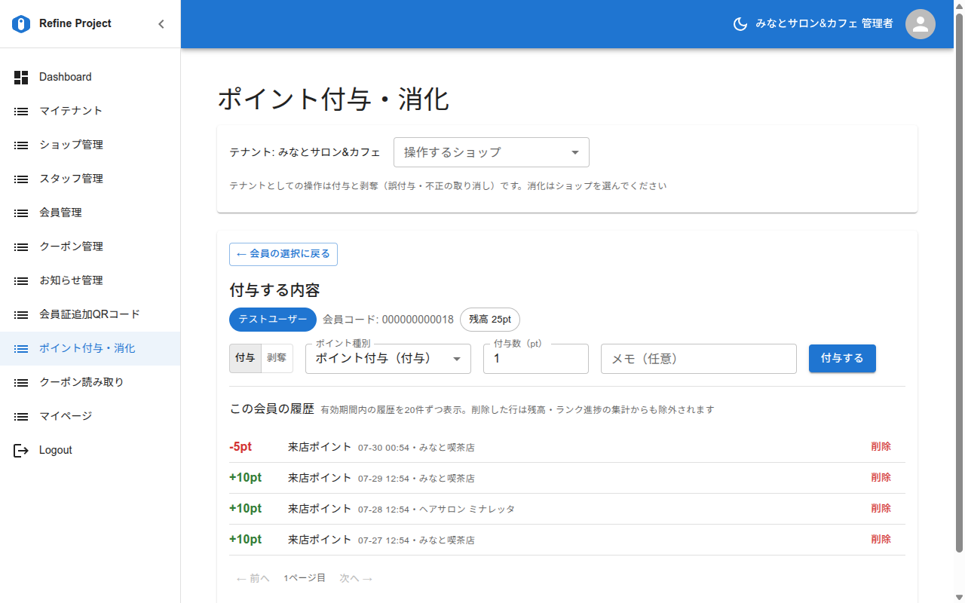Focus the メモ(任意) input field
Screen dimensions: 965x603
click(699, 359)
